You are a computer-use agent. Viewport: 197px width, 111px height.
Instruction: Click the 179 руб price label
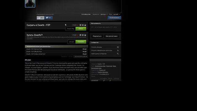(x=71, y=42)
